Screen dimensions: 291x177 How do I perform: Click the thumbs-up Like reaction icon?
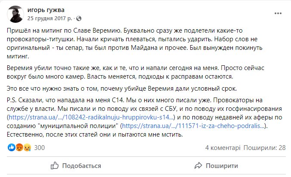[x=12, y=148]
